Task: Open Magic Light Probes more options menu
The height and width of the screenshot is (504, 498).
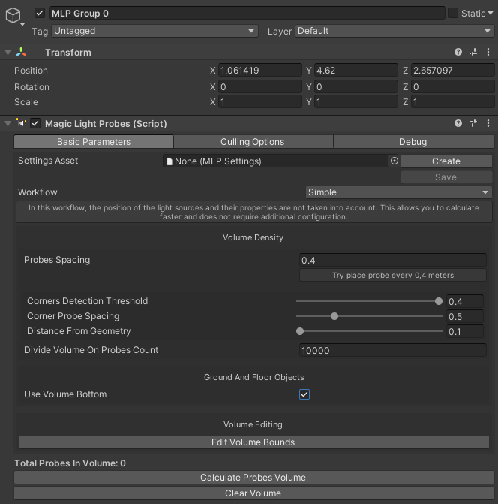Action: 487,124
